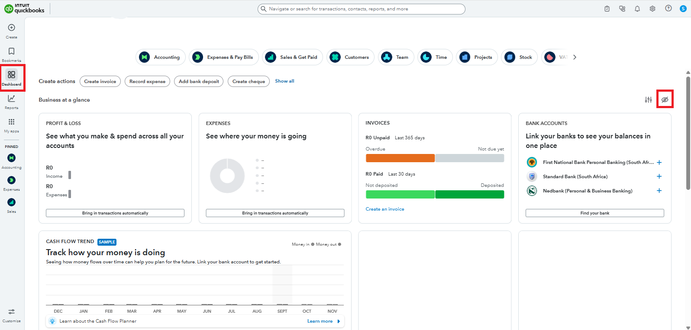Click the 'Business at a glance' heading
This screenshot has width=691, height=330.
64,100
